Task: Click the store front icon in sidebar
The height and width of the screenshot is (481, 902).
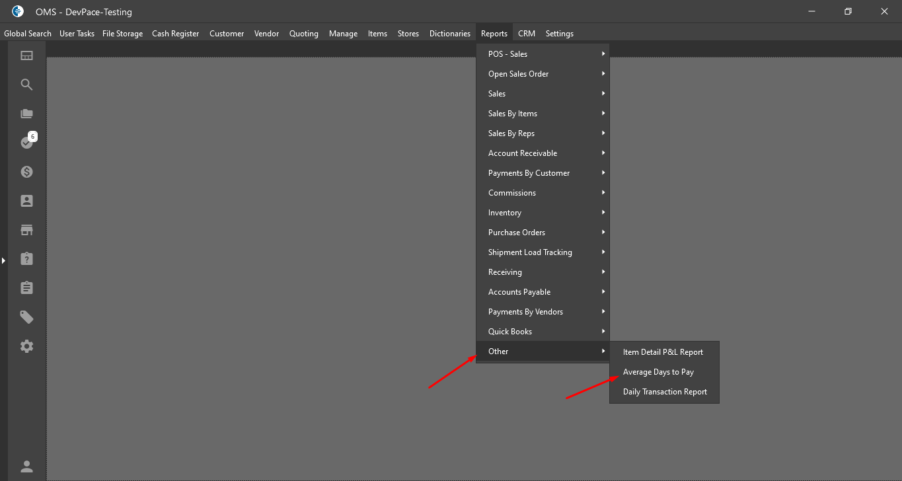Action: [x=26, y=230]
